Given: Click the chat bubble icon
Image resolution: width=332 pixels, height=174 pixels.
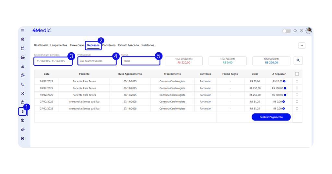Looking at the screenshot, I should click(x=295, y=31).
